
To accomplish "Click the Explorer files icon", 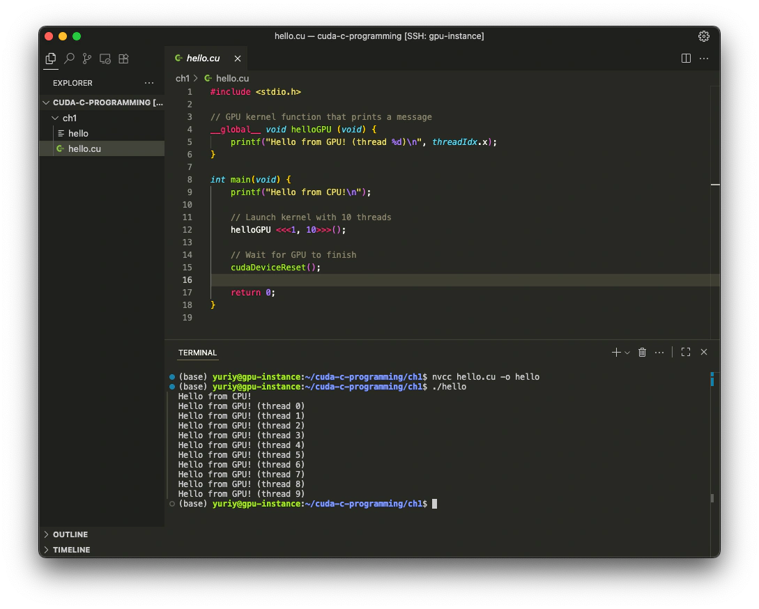I will (50, 59).
